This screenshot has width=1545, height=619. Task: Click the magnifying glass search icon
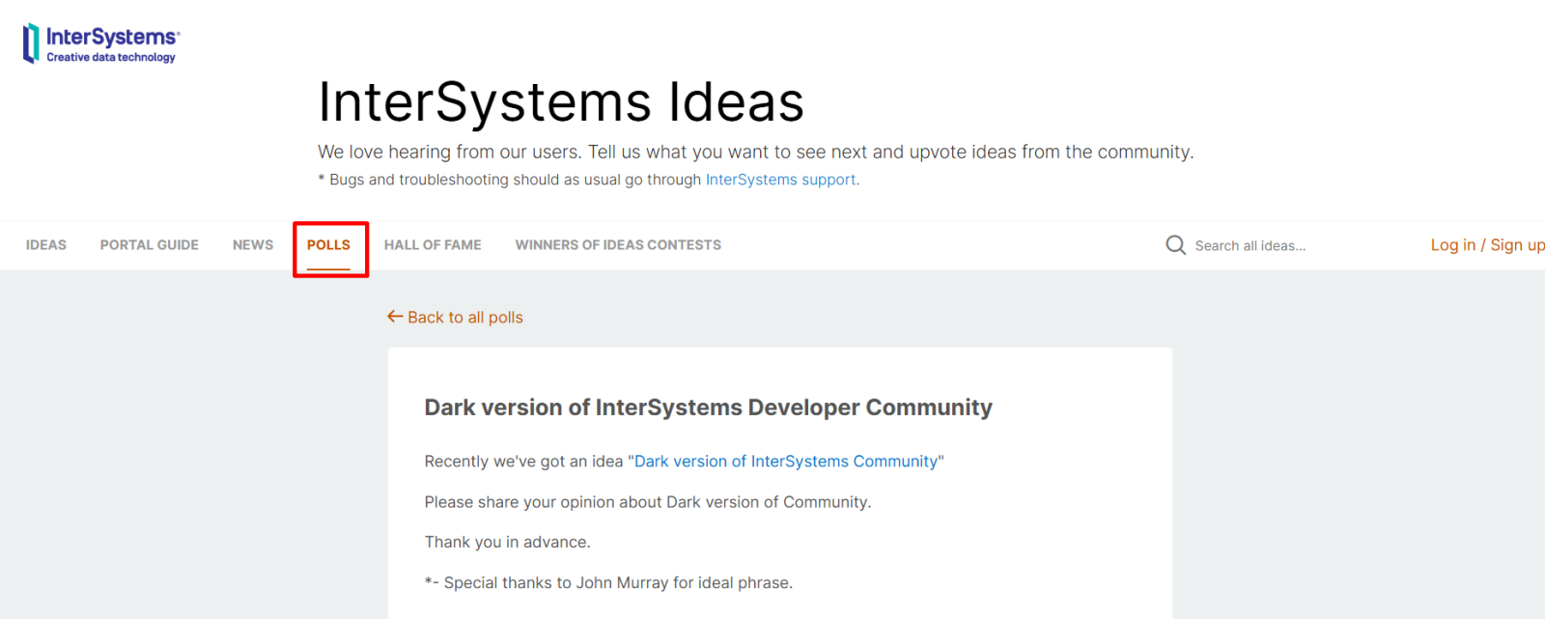[1175, 245]
